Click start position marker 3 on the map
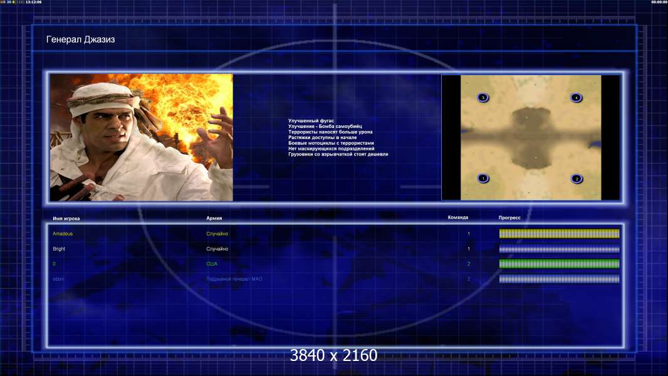Image resolution: width=668 pixels, height=376 pixels. click(x=483, y=98)
